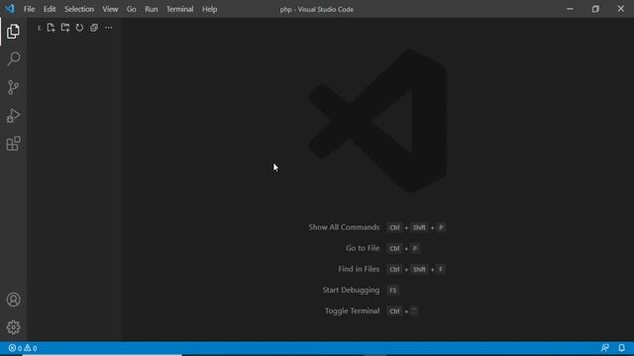Open the Explorer view in activity bar

click(13, 32)
